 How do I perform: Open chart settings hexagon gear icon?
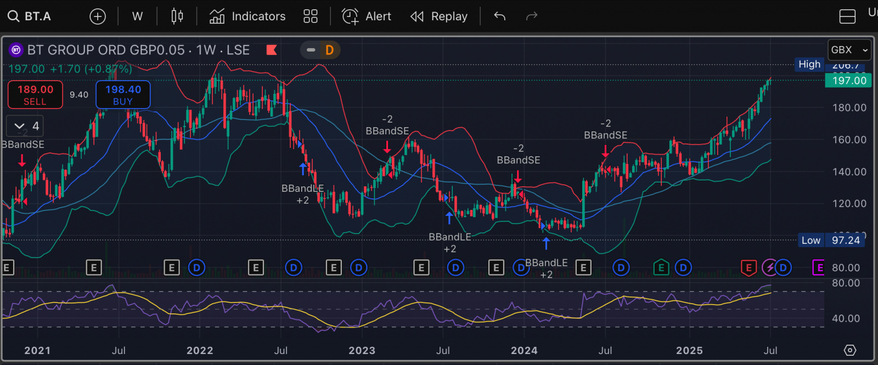[850, 350]
